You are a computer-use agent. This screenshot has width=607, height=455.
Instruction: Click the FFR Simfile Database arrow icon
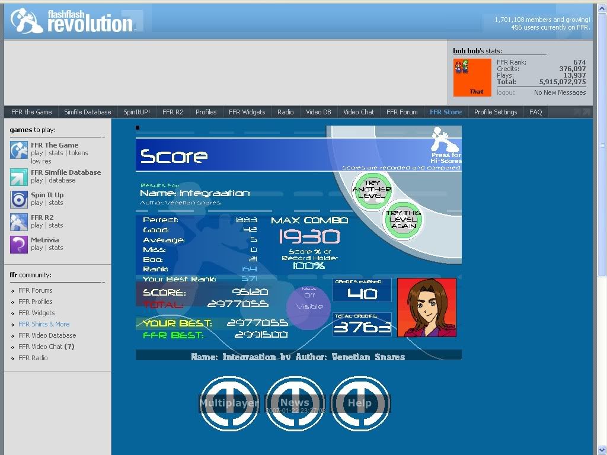18,177
